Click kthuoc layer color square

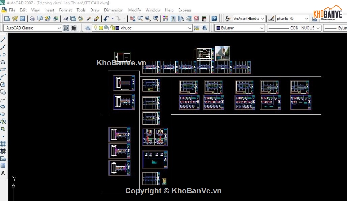point(117,28)
